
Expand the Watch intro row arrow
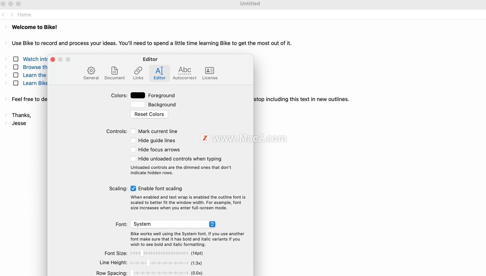point(6,59)
